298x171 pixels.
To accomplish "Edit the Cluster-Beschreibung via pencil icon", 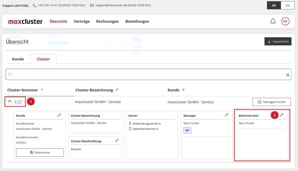I will (x=117, y=140).
